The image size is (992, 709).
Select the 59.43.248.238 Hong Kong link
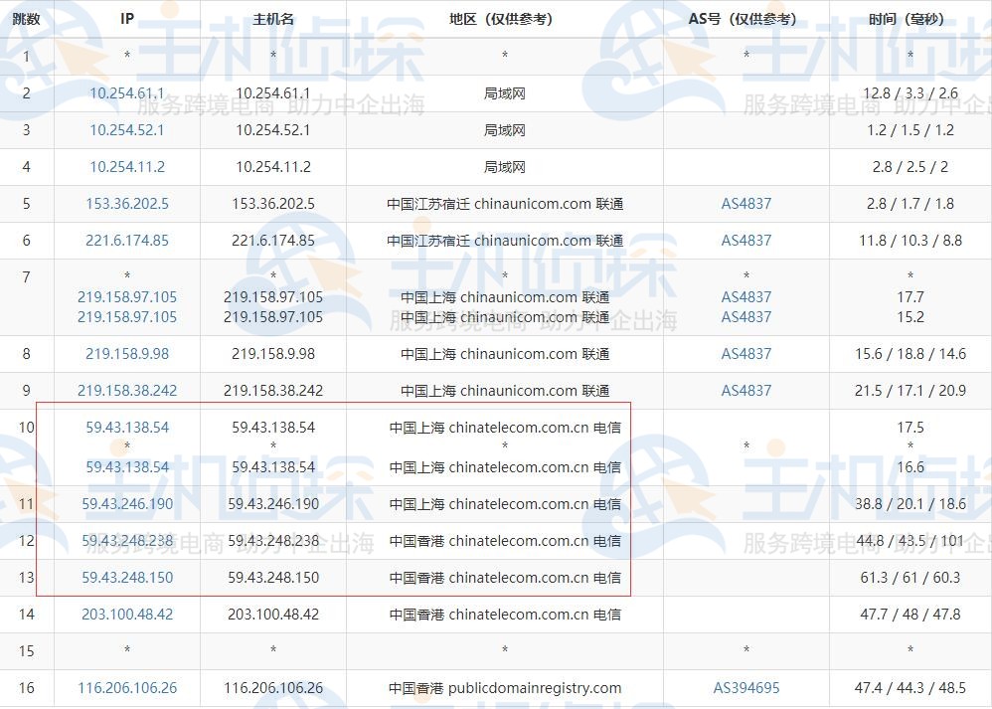click(126, 541)
